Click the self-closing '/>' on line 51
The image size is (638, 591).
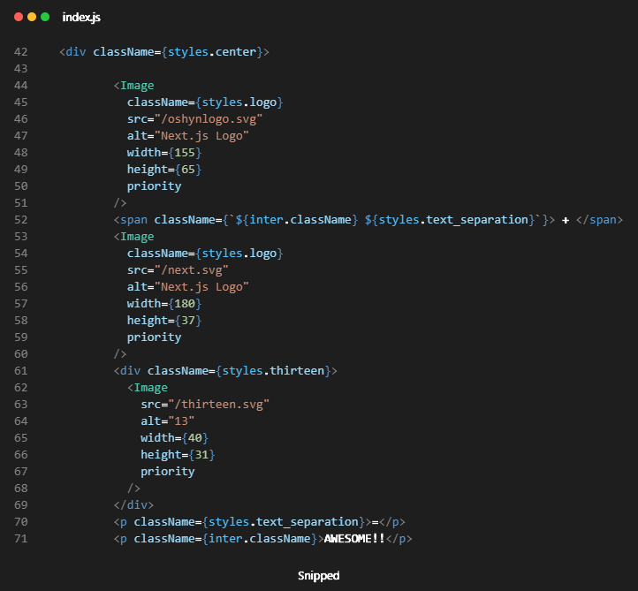pyautogui.click(x=120, y=203)
